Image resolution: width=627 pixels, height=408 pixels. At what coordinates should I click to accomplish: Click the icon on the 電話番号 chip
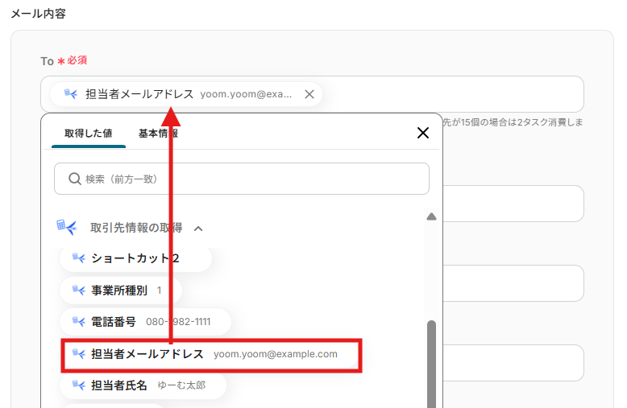point(79,321)
